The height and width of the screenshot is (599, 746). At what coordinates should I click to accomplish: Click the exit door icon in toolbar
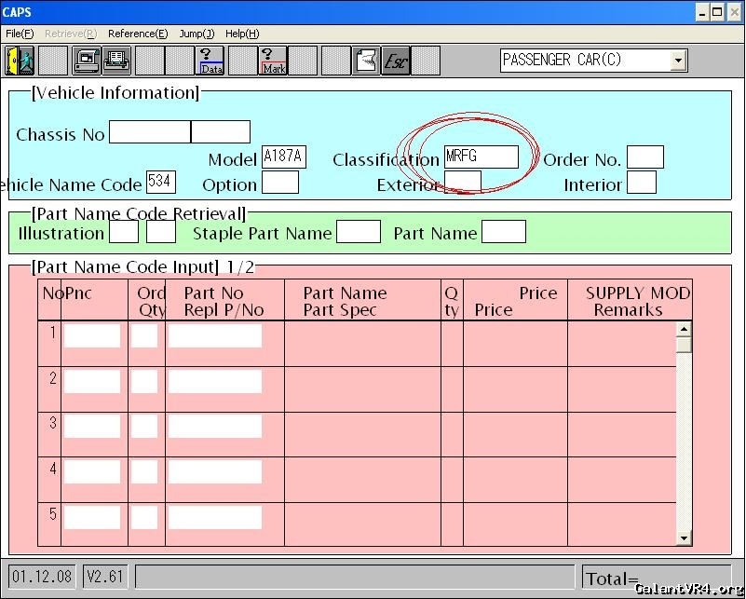click(x=20, y=61)
